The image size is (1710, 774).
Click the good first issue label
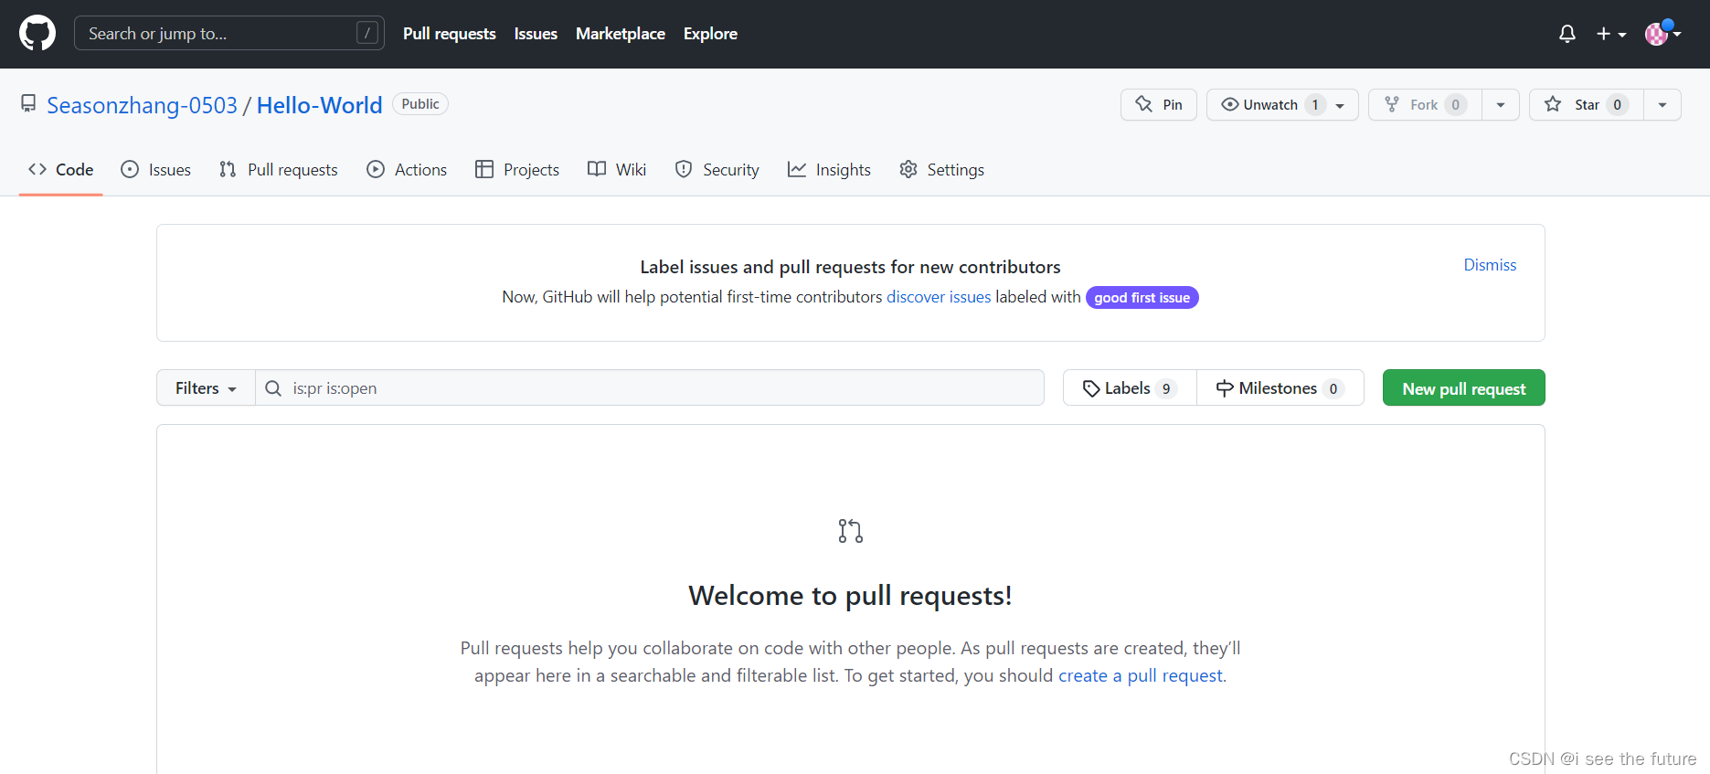(x=1142, y=298)
